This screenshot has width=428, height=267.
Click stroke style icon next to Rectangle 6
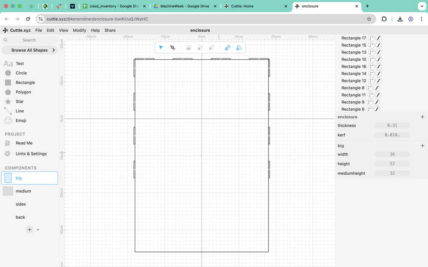click(377, 109)
